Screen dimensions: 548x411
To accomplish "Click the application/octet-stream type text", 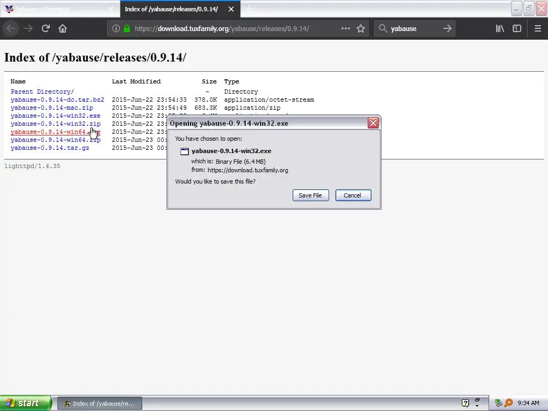I will (269, 100).
